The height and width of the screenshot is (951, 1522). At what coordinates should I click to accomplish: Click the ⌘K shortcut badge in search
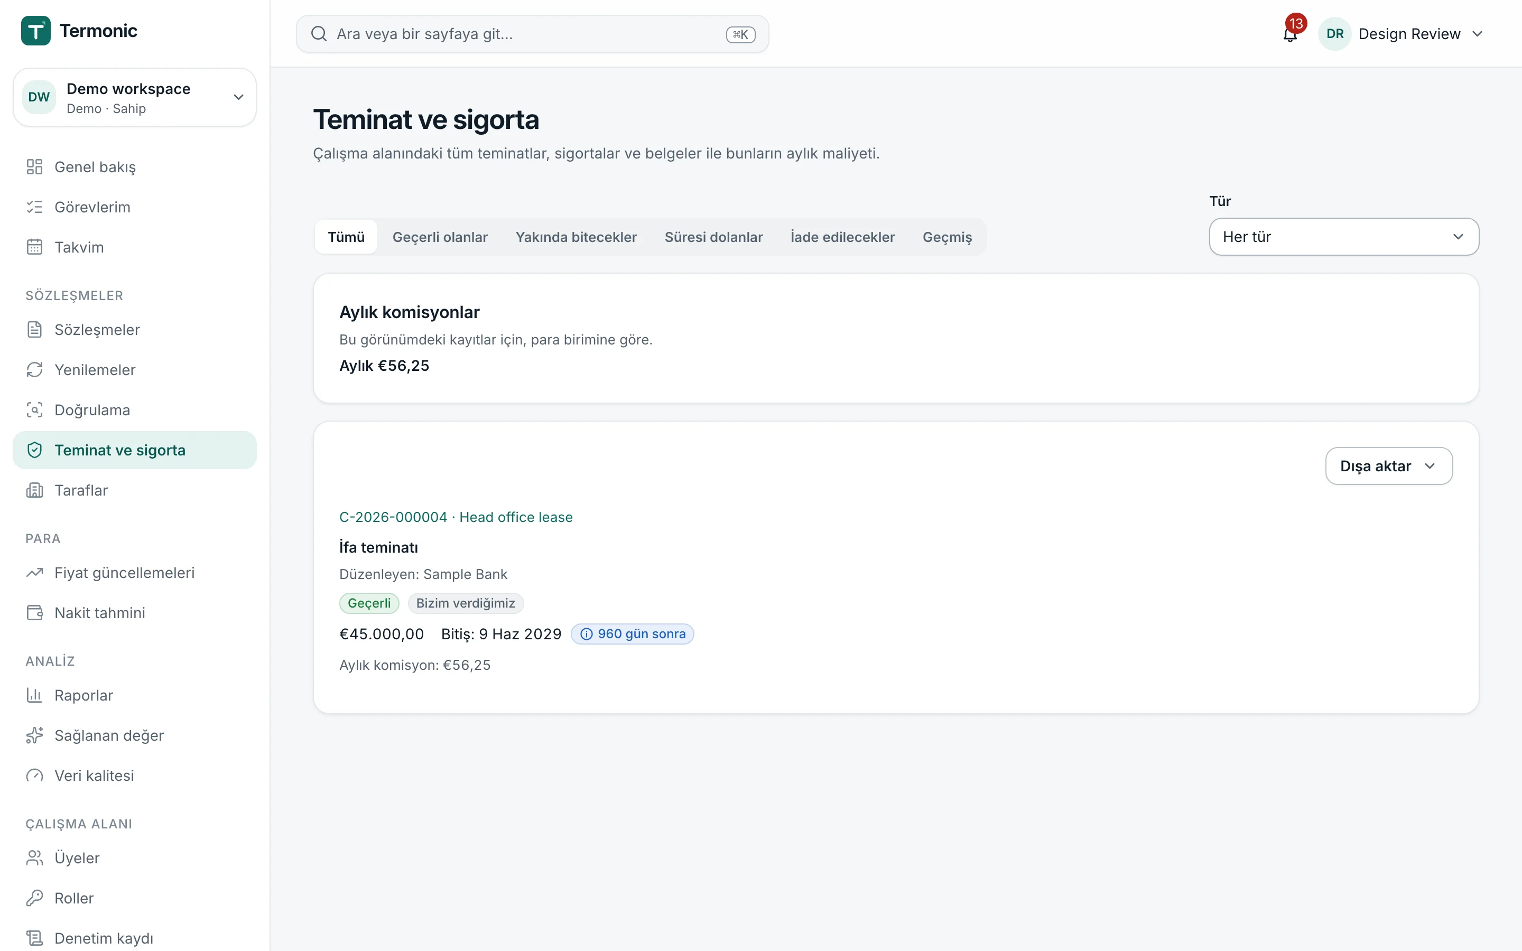[x=740, y=34]
